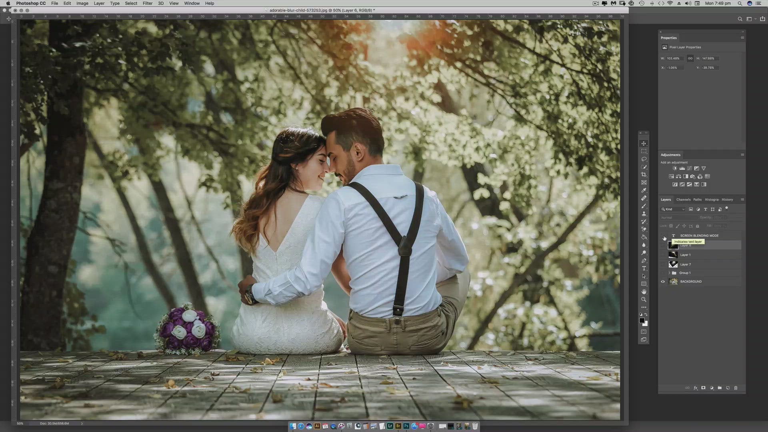Select the Clone Stamp tool
This screenshot has width=768, height=432.
[644, 214]
